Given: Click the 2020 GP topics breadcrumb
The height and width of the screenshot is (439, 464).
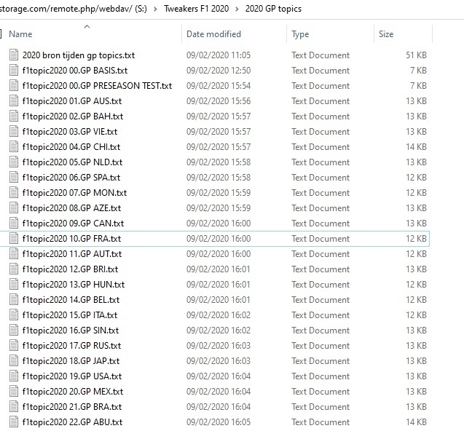Looking at the screenshot, I should (x=273, y=9).
